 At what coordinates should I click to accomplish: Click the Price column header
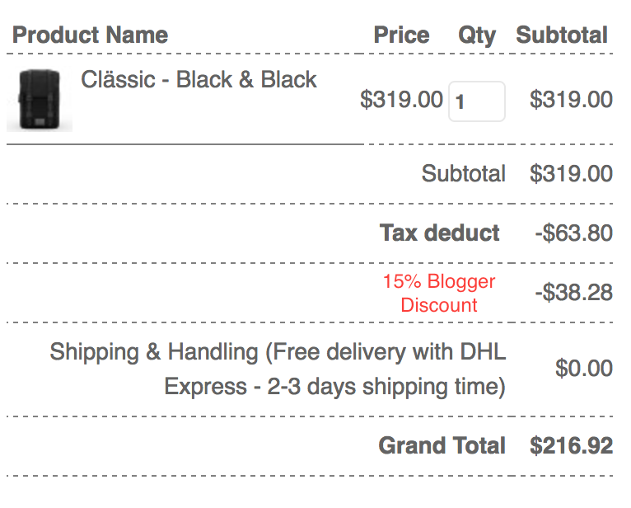click(x=401, y=35)
